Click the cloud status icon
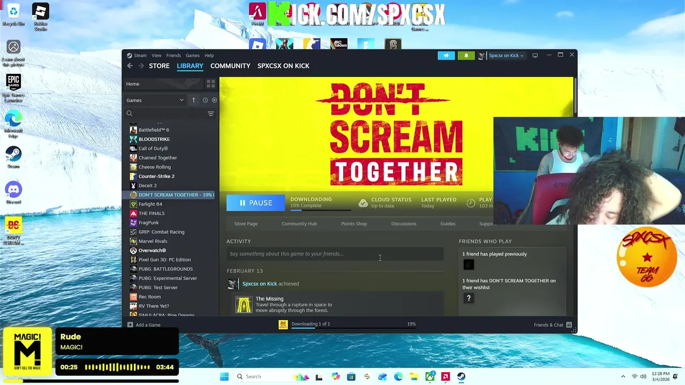Screen dimensions: 685x385 click(363, 203)
